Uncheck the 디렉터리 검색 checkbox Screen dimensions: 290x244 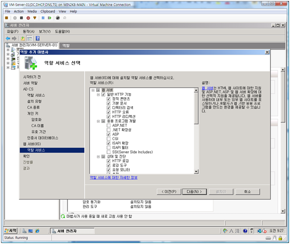pyautogui.click(x=109, y=108)
